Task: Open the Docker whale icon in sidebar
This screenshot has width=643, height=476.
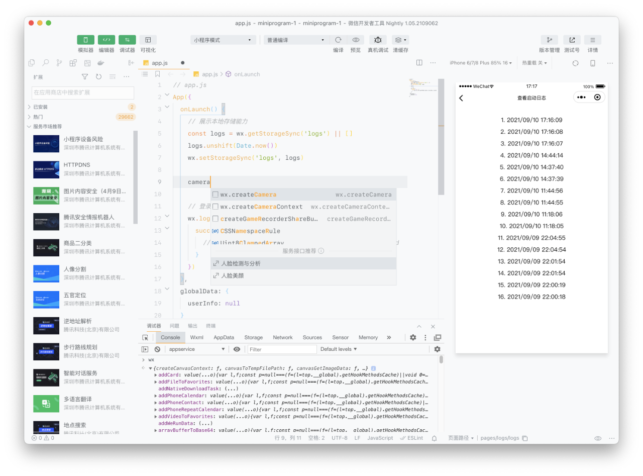Action: coord(101,63)
